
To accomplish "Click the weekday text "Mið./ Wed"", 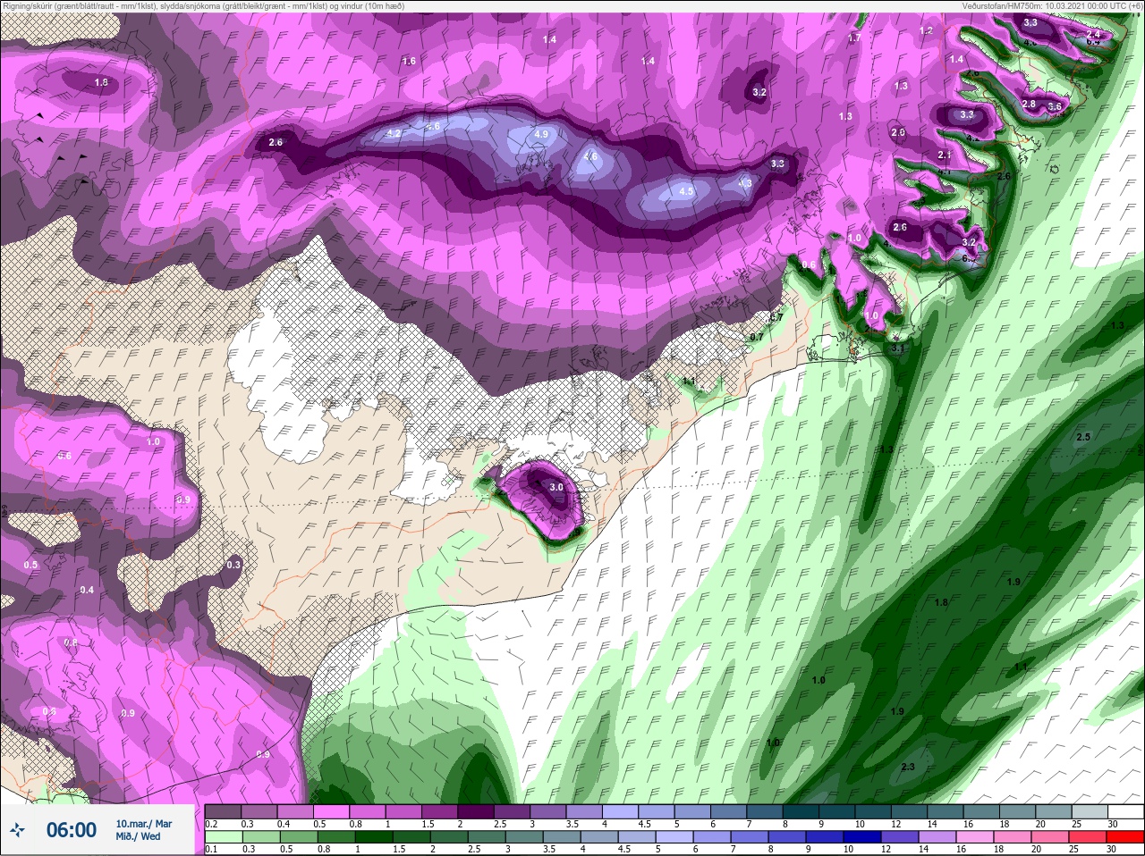I will click(139, 836).
